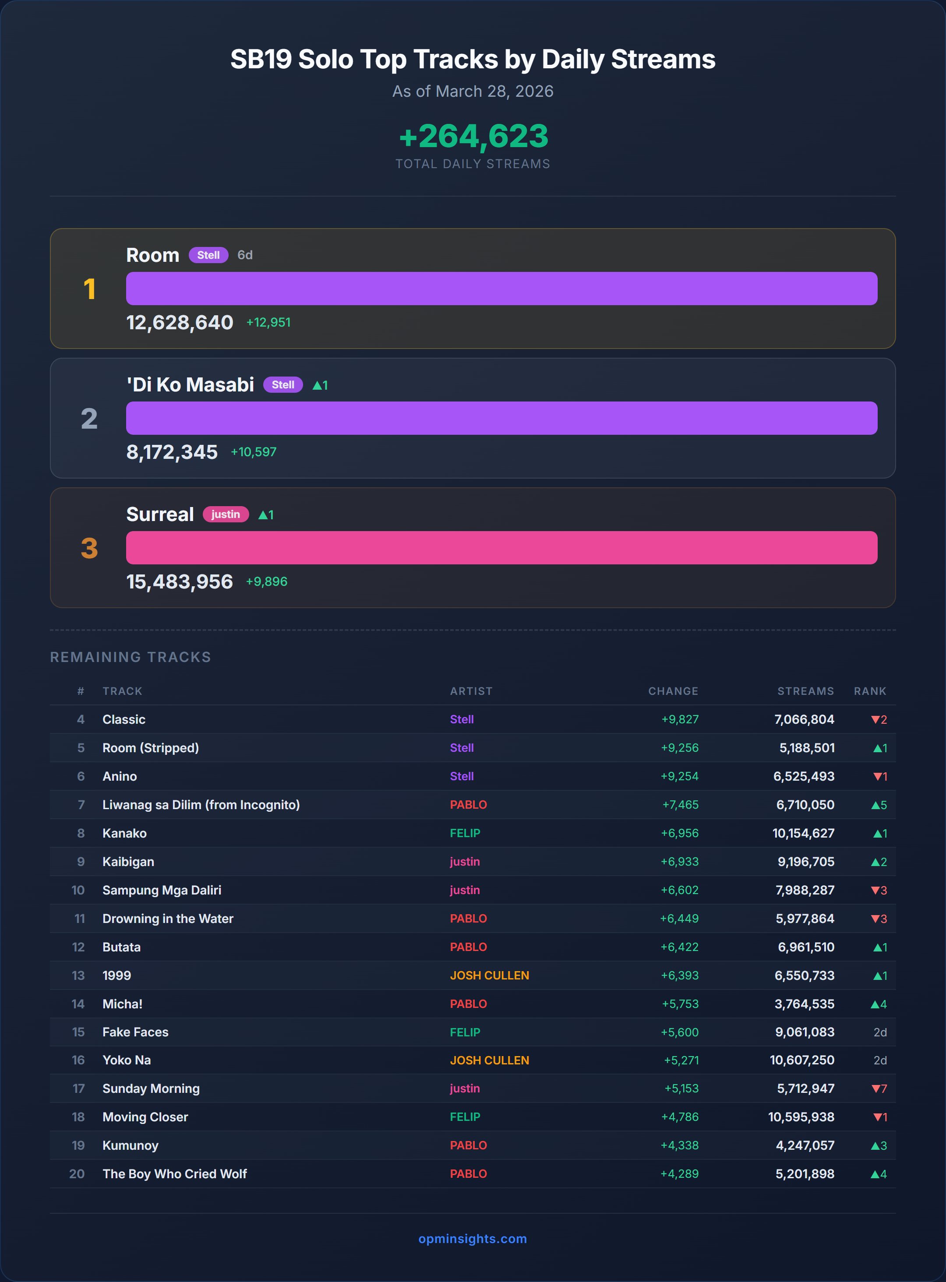Click the up-1 rank arrow beside 'Di Ko Masabi
Viewport: 946px width, 1282px height.
click(x=320, y=385)
